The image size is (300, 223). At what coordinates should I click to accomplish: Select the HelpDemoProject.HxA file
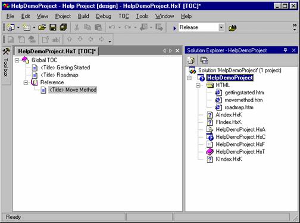point(240,130)
